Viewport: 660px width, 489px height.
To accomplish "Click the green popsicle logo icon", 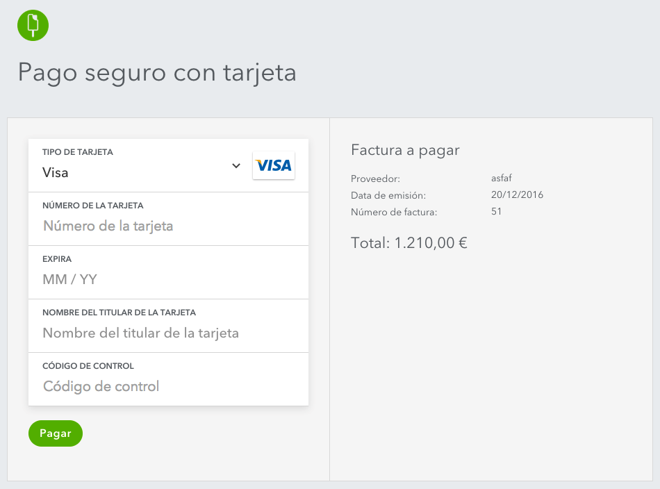I will point(33,25).
